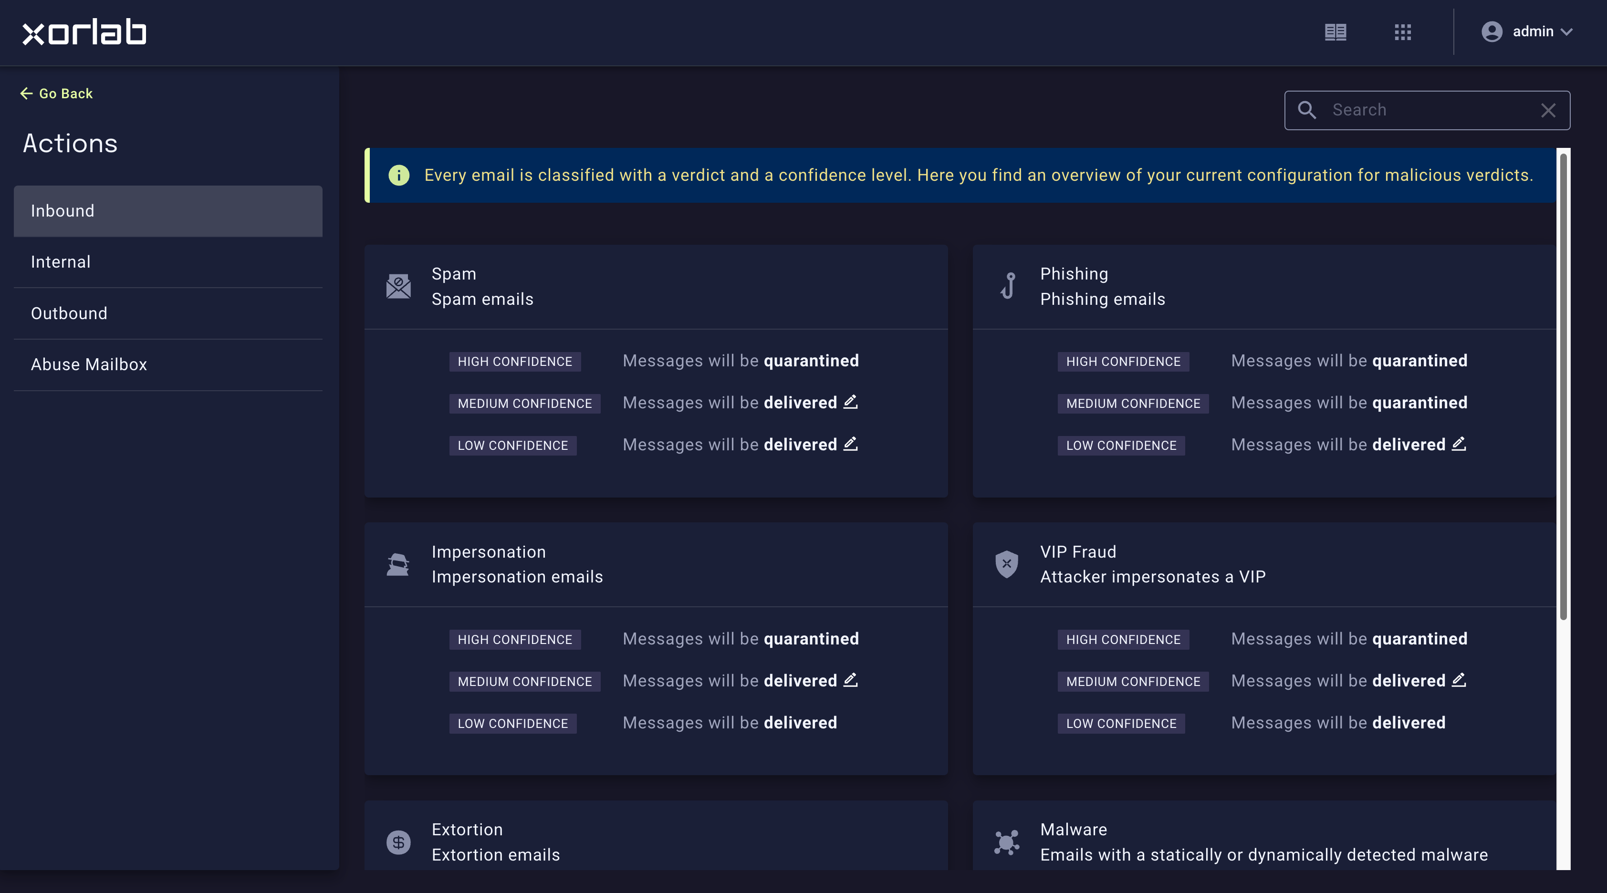
Task: Open the documentation book icon
Action: [x=1335, y=32]
